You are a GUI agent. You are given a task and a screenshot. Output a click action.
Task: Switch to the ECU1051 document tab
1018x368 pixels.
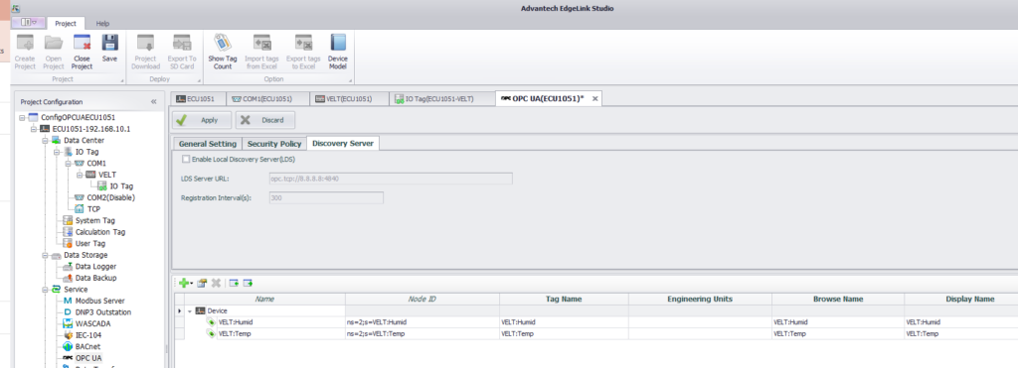pyautogui.click(x=199, y=98)
